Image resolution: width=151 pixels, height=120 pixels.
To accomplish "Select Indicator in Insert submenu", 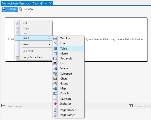I will [x=68, y=104].
